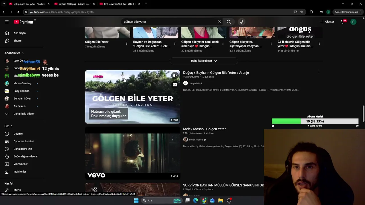
Task: Open a new browser tab with plus
Action: point(146,4)
